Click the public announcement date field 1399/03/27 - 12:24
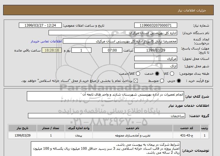The height and width of the screenshot is (156, 220). click(40, 25)
